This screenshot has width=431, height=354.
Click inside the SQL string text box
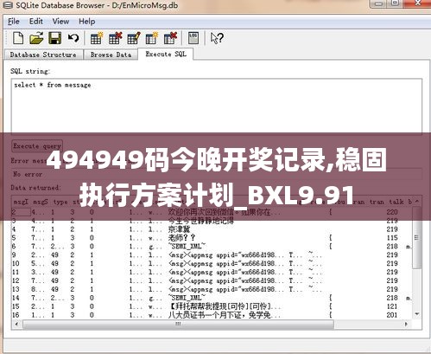tap(217, 106)
